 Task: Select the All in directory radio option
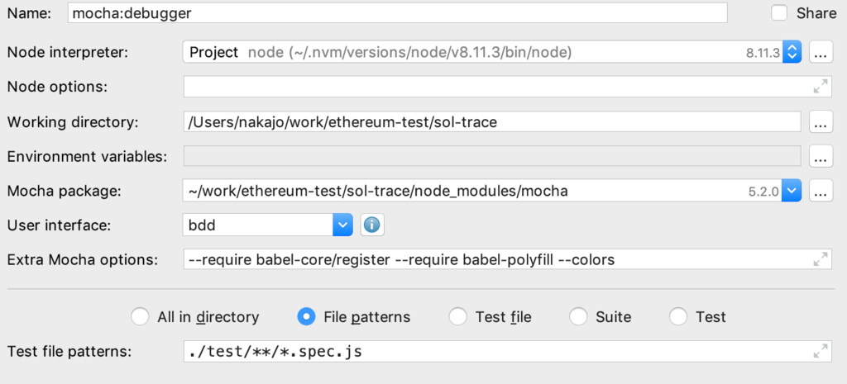141,316
